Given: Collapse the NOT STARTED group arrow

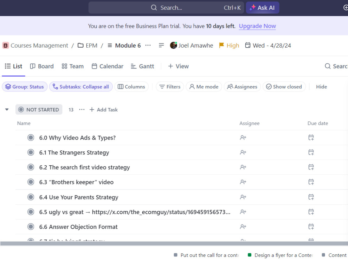Looking at the screenshot, I should click(7, 109).
